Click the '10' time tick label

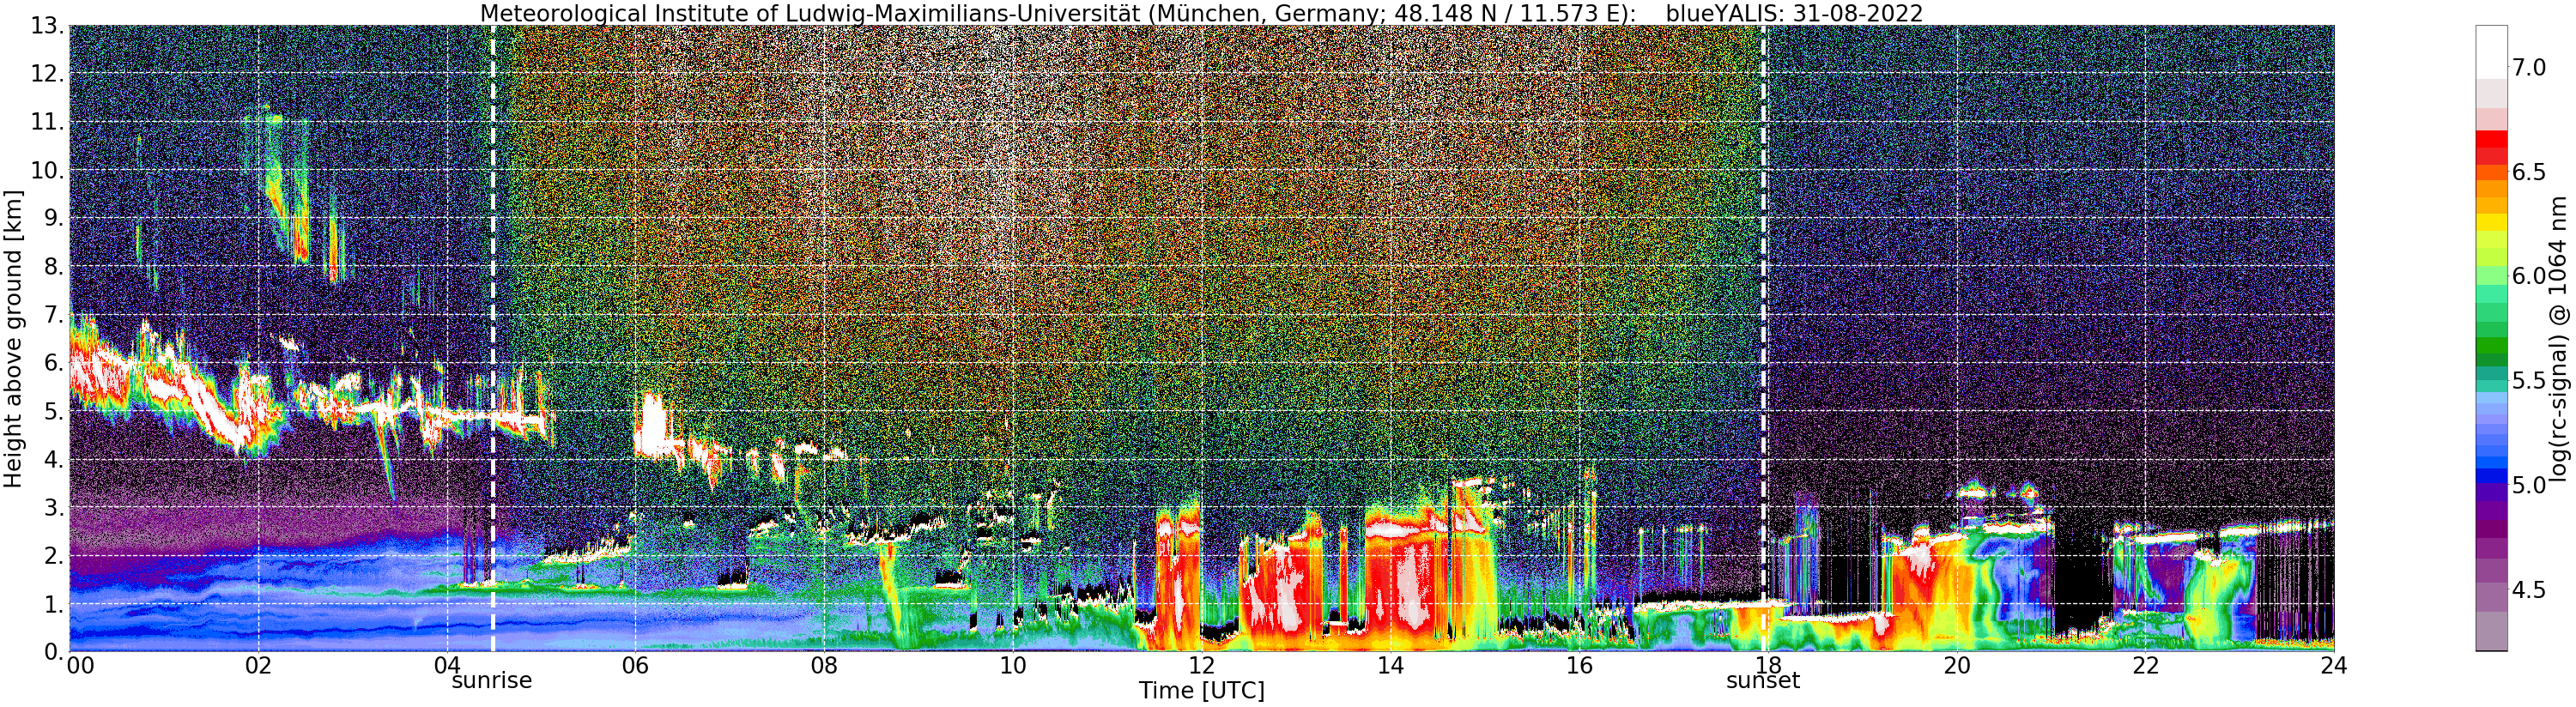tap(1012, 666)
